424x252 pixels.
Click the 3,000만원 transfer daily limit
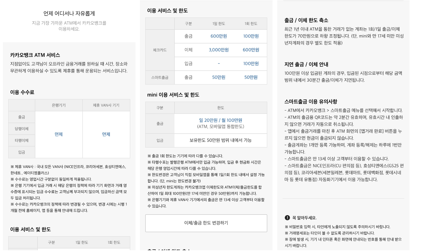click(219, 50)
